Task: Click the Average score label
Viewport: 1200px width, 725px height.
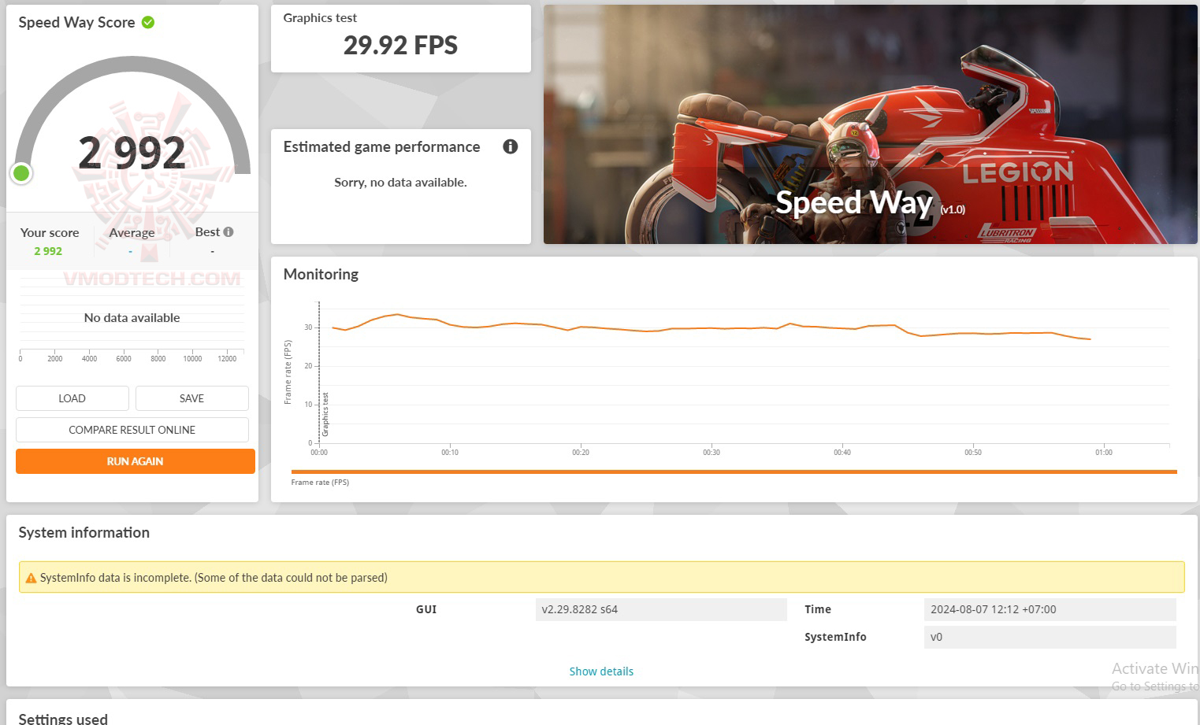Action: [132, 232]
